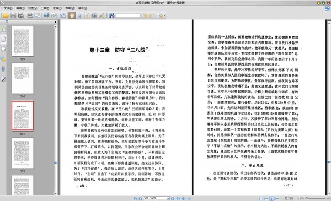Go to the next page arrow button
This screenshot has height=201, width=331.
173,198
